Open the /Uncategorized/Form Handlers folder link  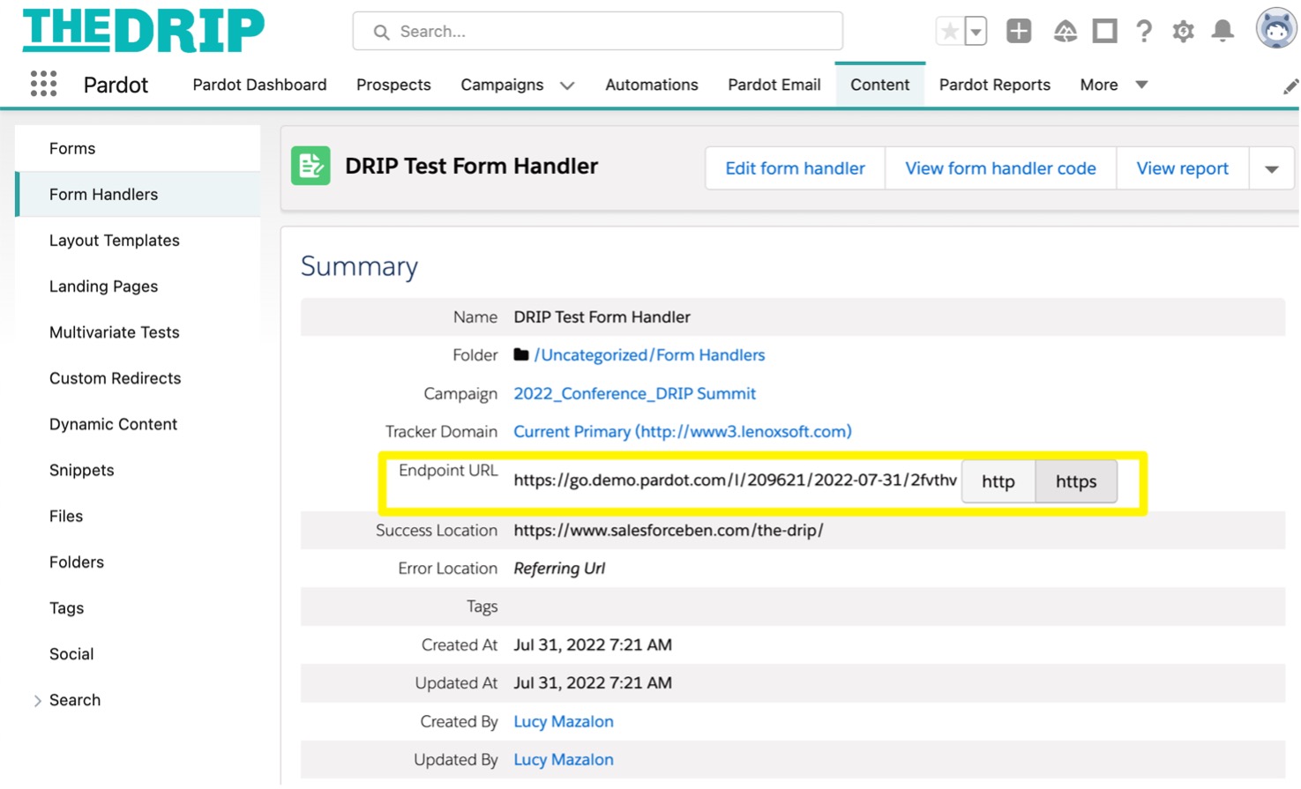click(649, 354)
